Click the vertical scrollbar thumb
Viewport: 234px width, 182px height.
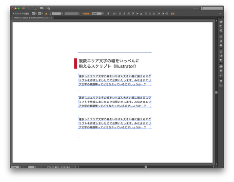click(216, 92)
